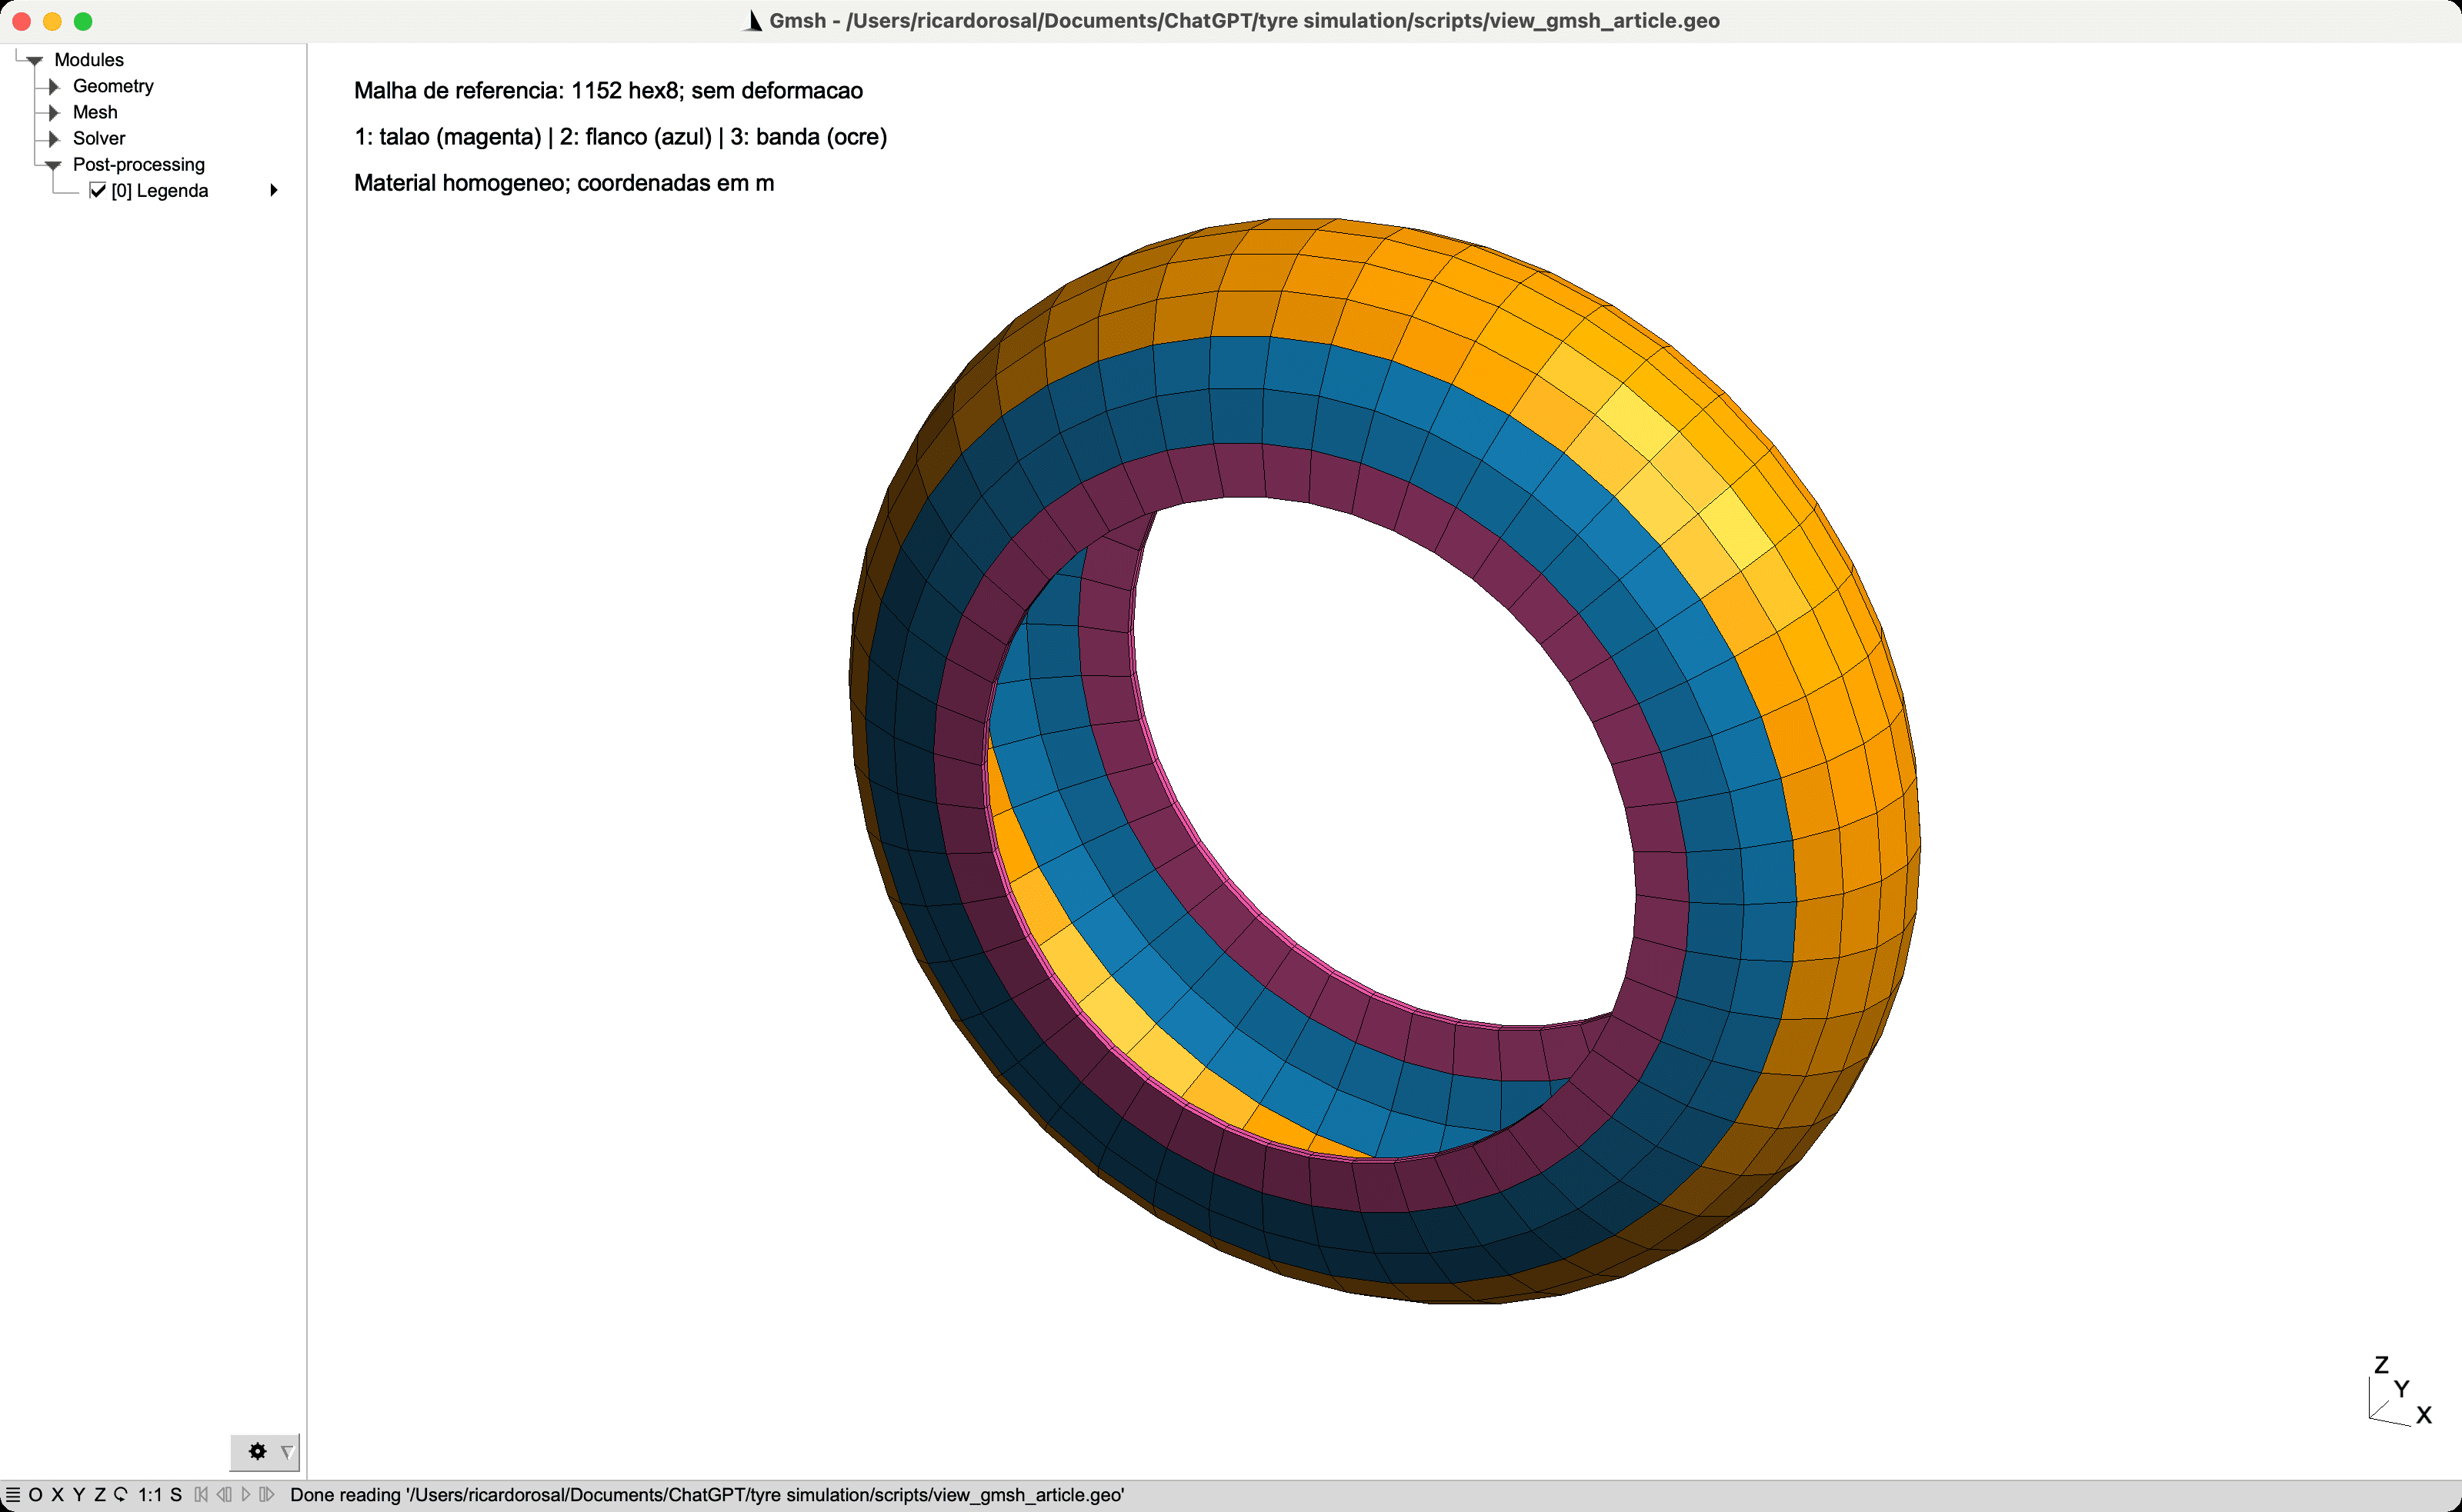Open the Legenda view options arrow
Screen dimensions: 2462x1512
tap(273, 190)
